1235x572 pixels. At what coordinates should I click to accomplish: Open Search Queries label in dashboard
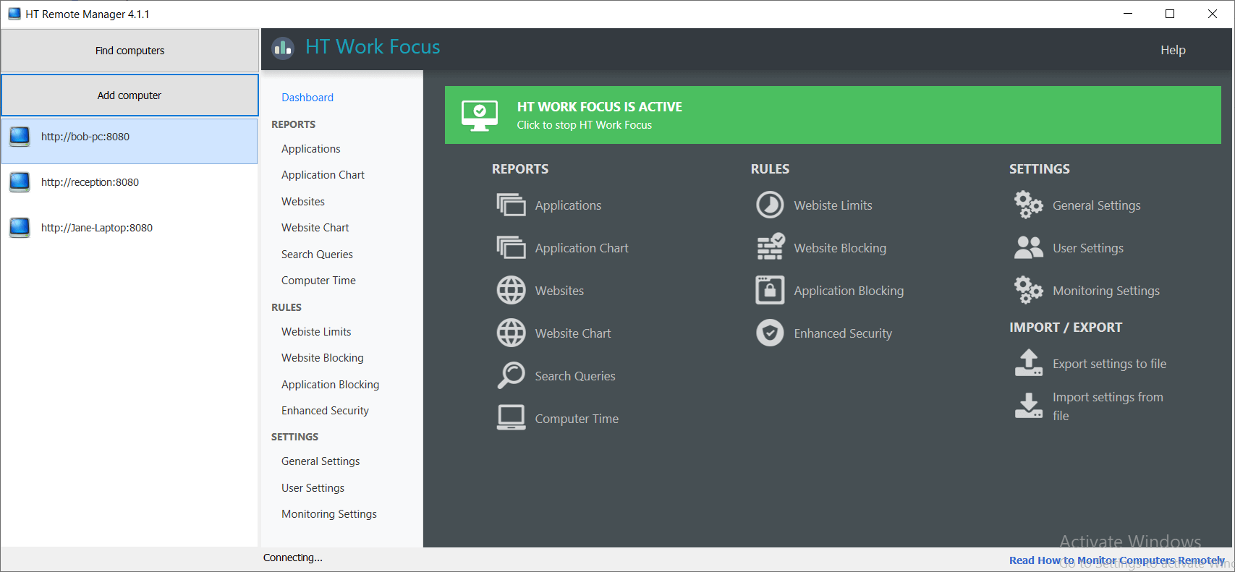[575, 376]
